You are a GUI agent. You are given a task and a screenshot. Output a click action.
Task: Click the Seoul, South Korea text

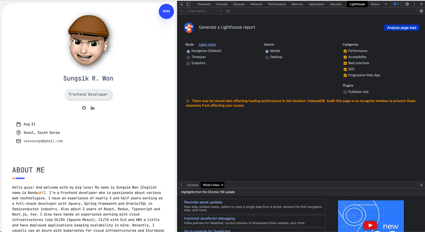42,132
